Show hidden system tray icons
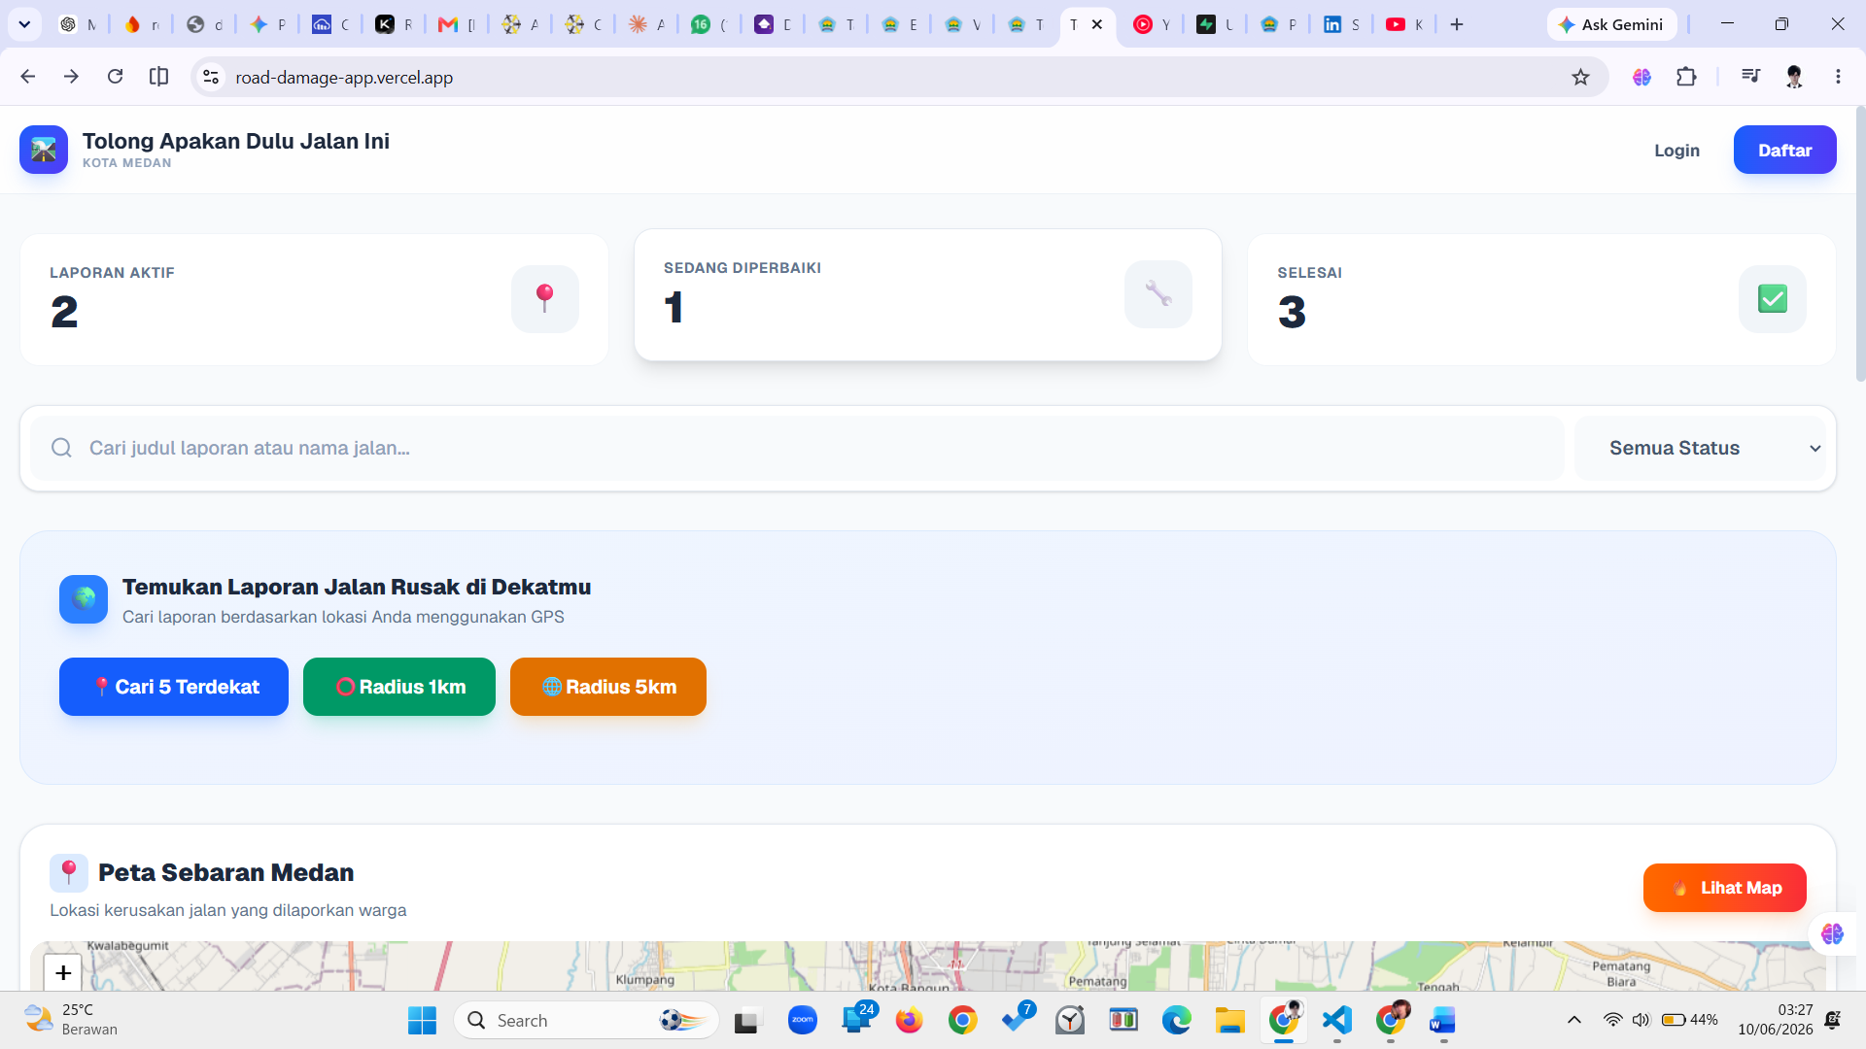The width and height of the screenshot is (1866, 1049). [1574, 1020]
